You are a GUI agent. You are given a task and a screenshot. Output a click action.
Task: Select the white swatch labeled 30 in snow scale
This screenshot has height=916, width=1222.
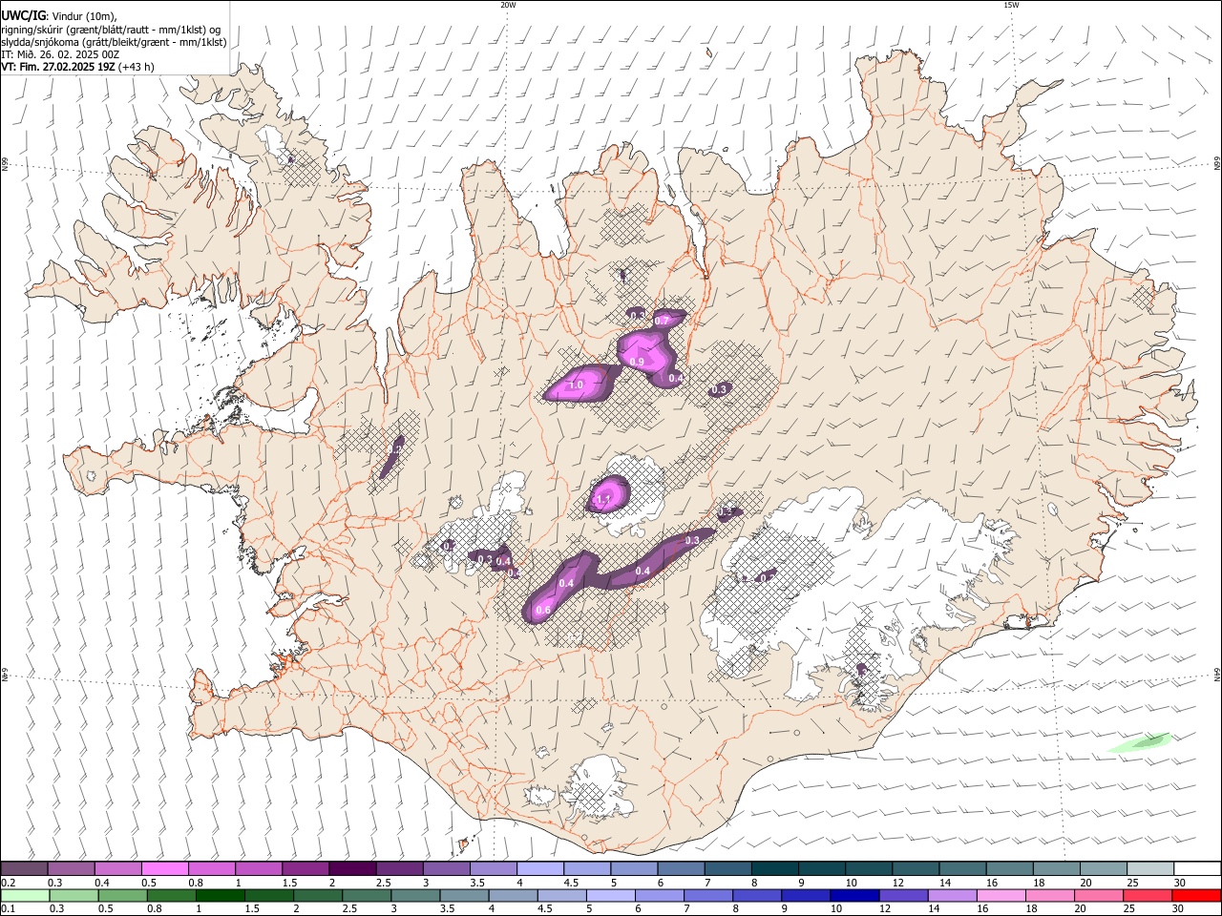point(1196,869)
